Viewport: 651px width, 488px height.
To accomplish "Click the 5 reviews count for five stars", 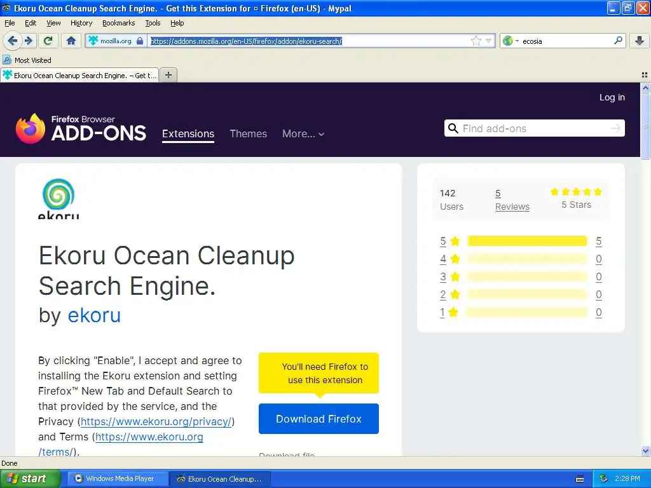I will pos(599,241).
